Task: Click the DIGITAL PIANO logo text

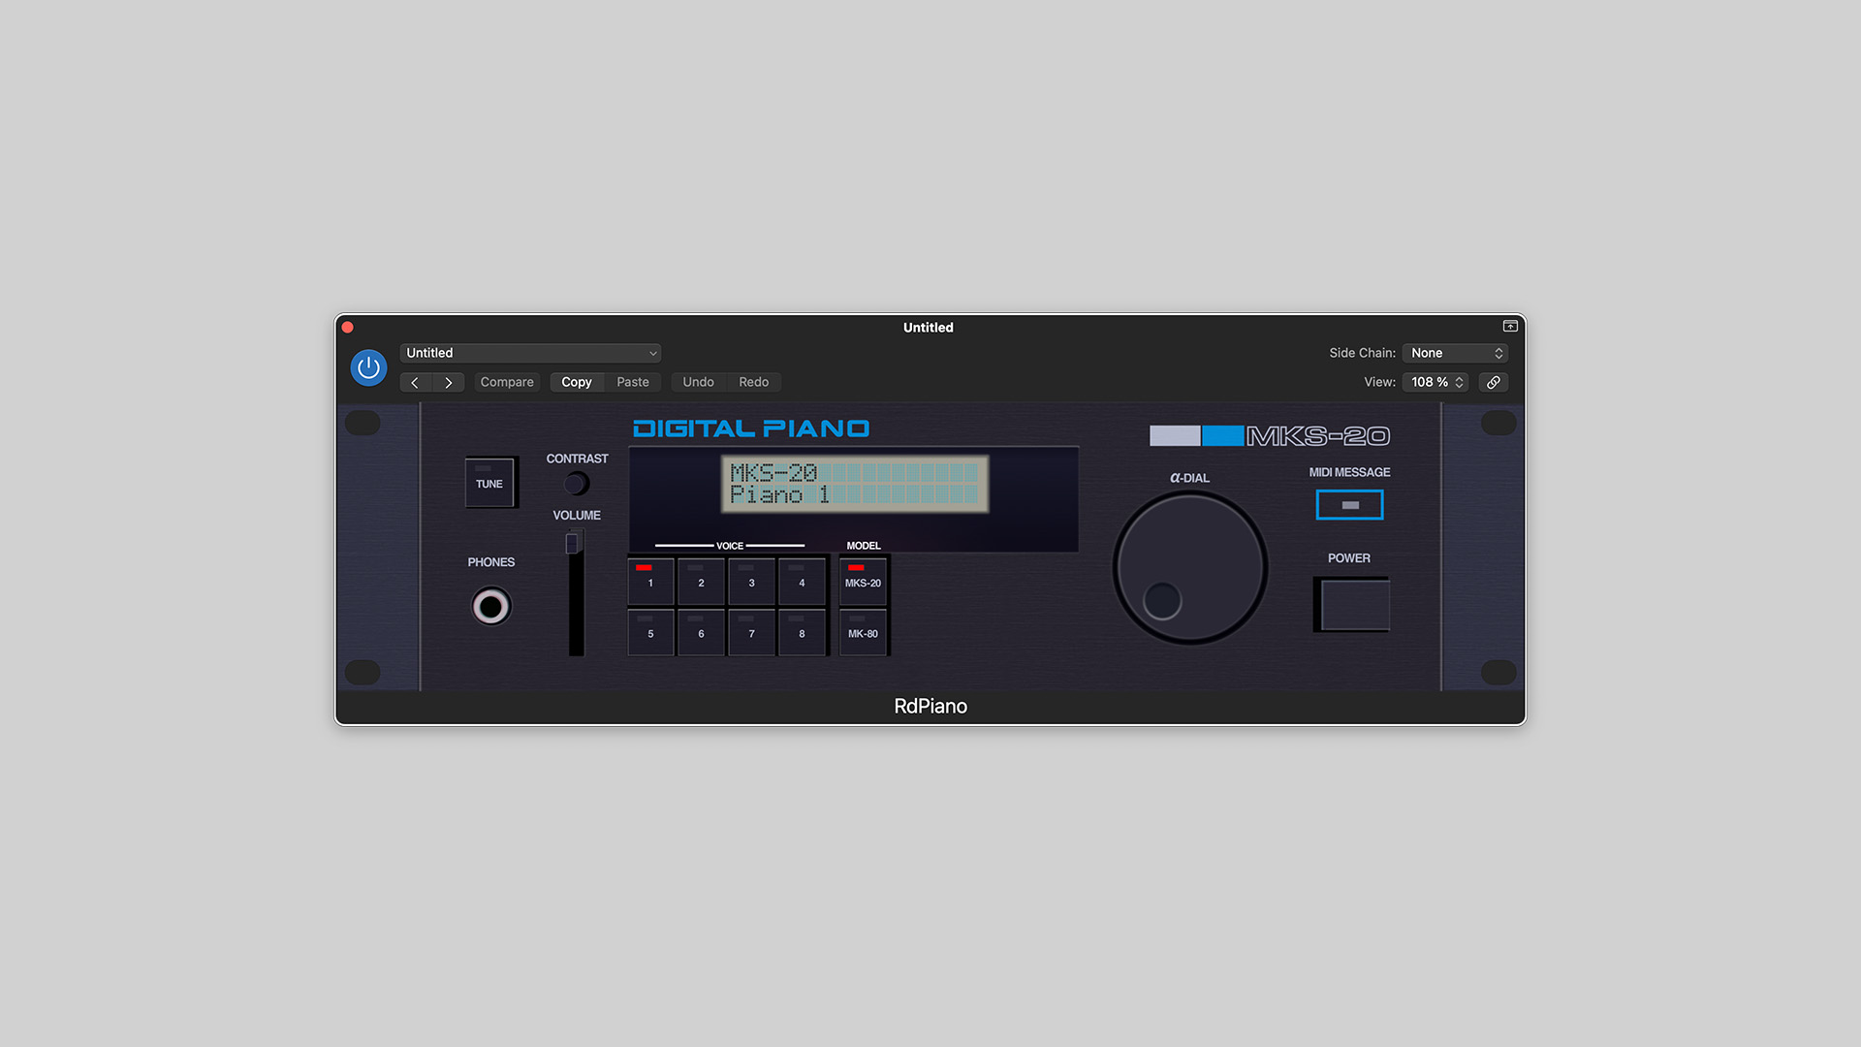Action: coord(751,428)
